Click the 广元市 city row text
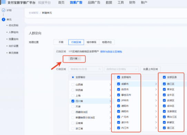The width and height of the screenshot is (187, 135). [125, 117]
